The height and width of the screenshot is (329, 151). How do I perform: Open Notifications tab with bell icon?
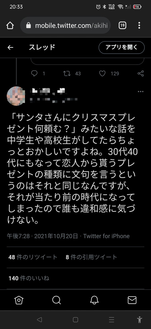94,300
